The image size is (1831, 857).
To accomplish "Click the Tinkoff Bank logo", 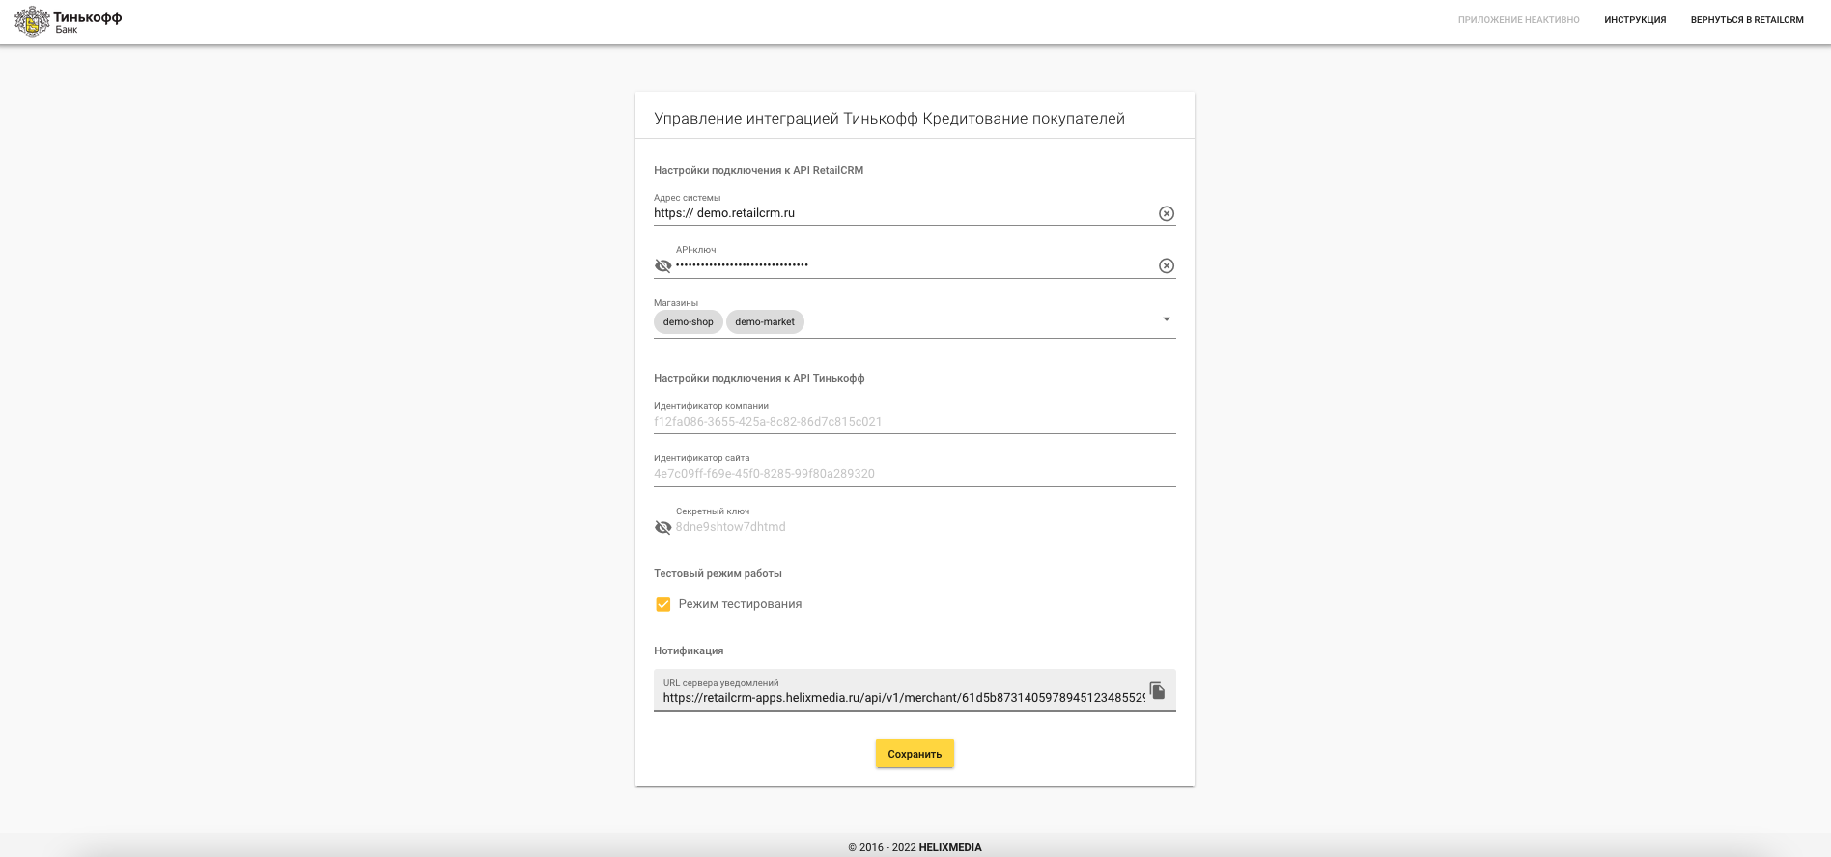I will (x=69, y=21).
